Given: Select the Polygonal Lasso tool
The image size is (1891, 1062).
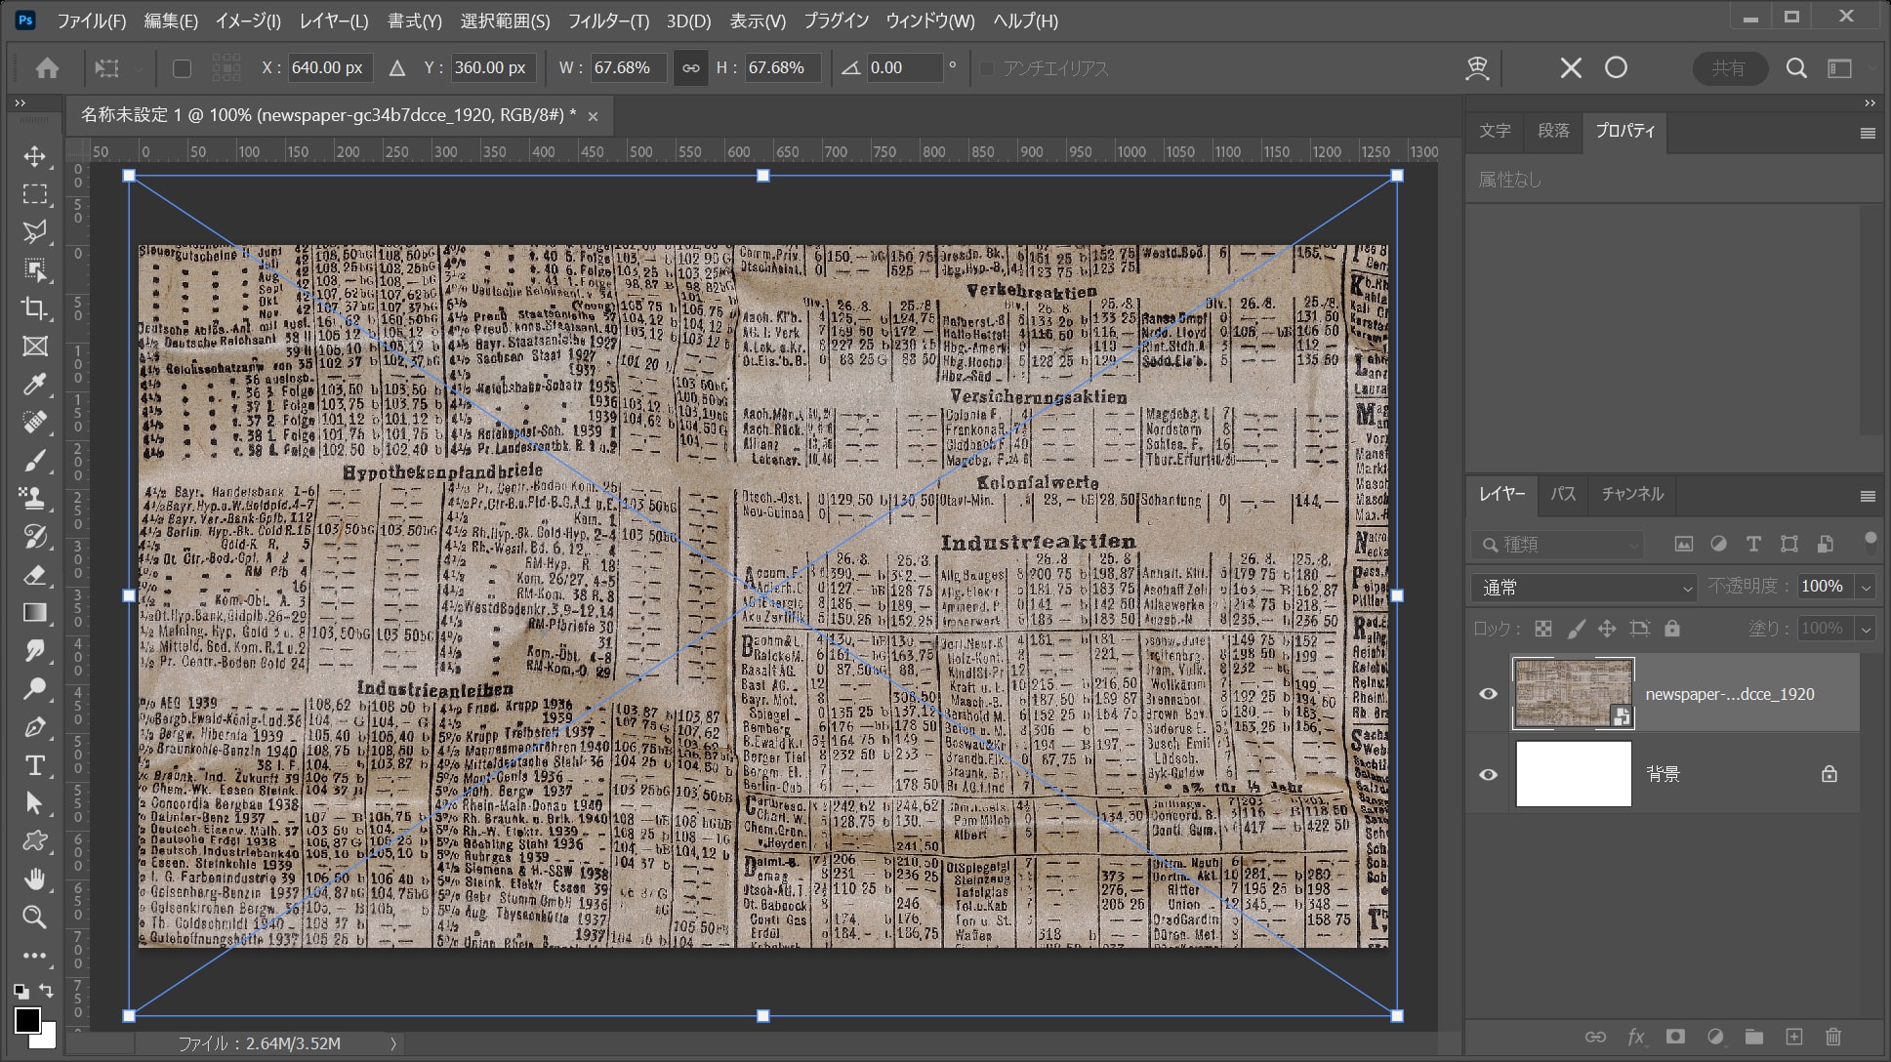Looking at the screenshot, I should point(35,232).
